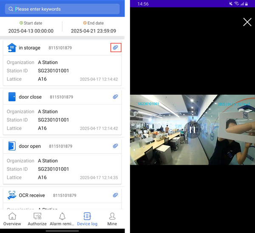Open attachment paperclip for OCR receive entry
The image size is (255, 233).
[115, 196]
